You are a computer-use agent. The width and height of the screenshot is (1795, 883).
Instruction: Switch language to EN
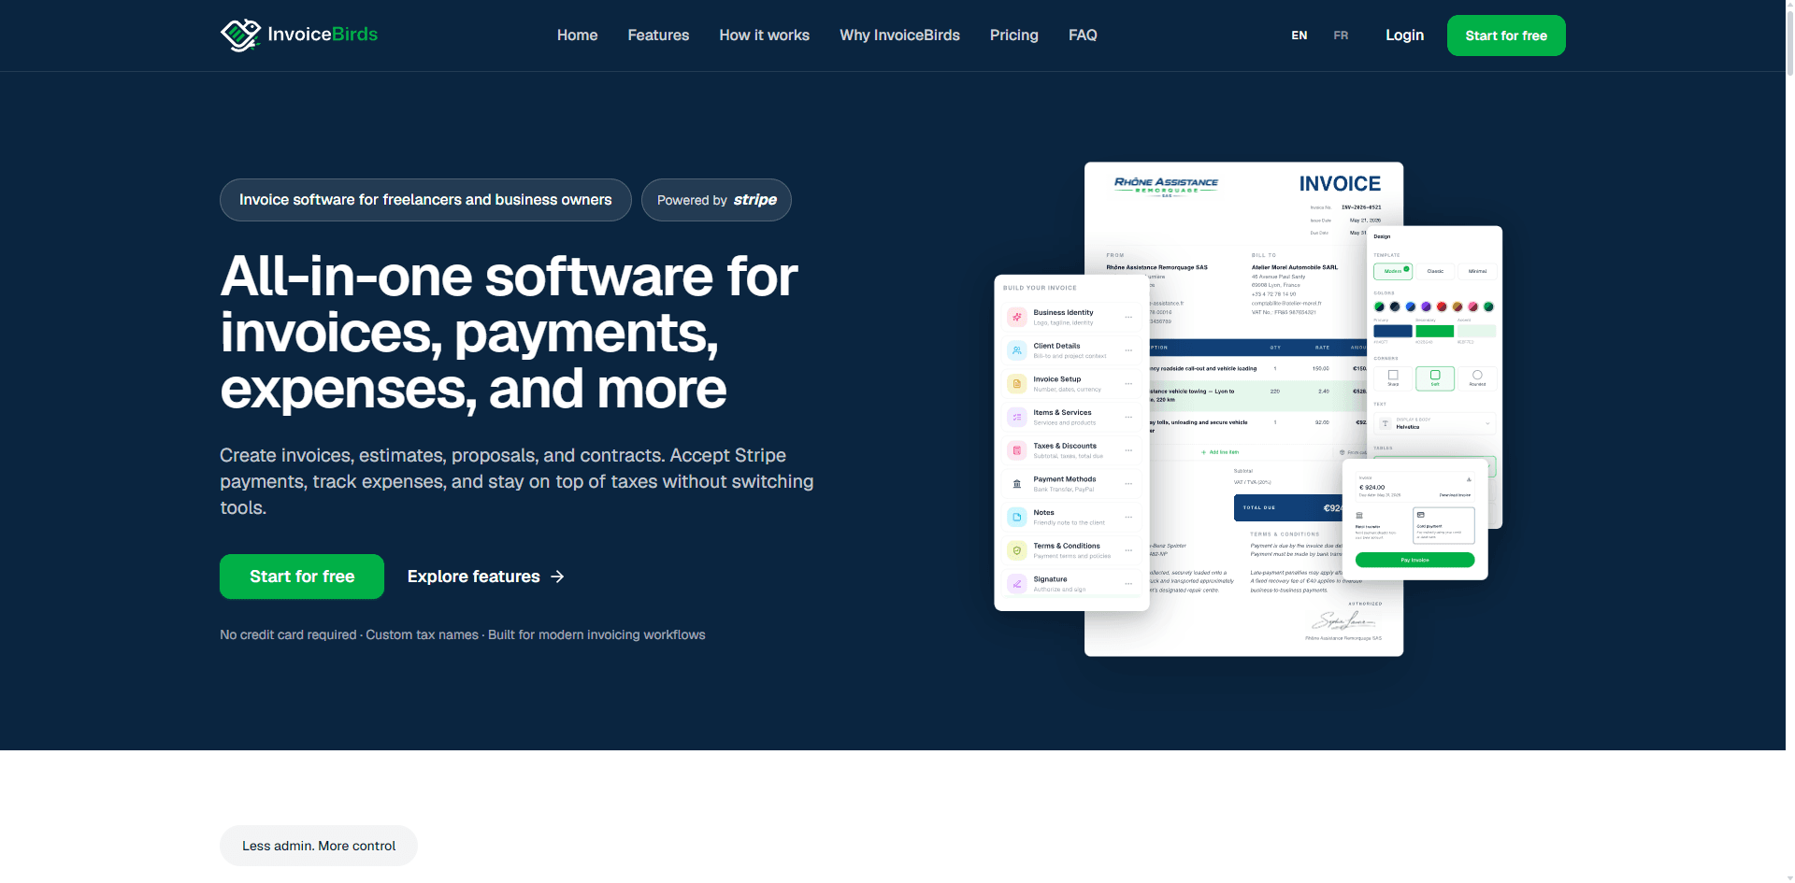click(x=1300, y=36)
